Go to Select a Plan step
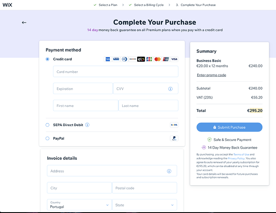Image resolution: width=276 pixels, height=213 pixels. 107,5
